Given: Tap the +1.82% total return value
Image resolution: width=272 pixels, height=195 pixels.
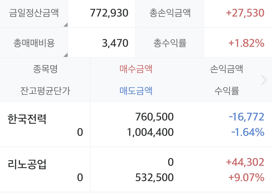Looking at the screenshot, I should [x=246, y=43].
